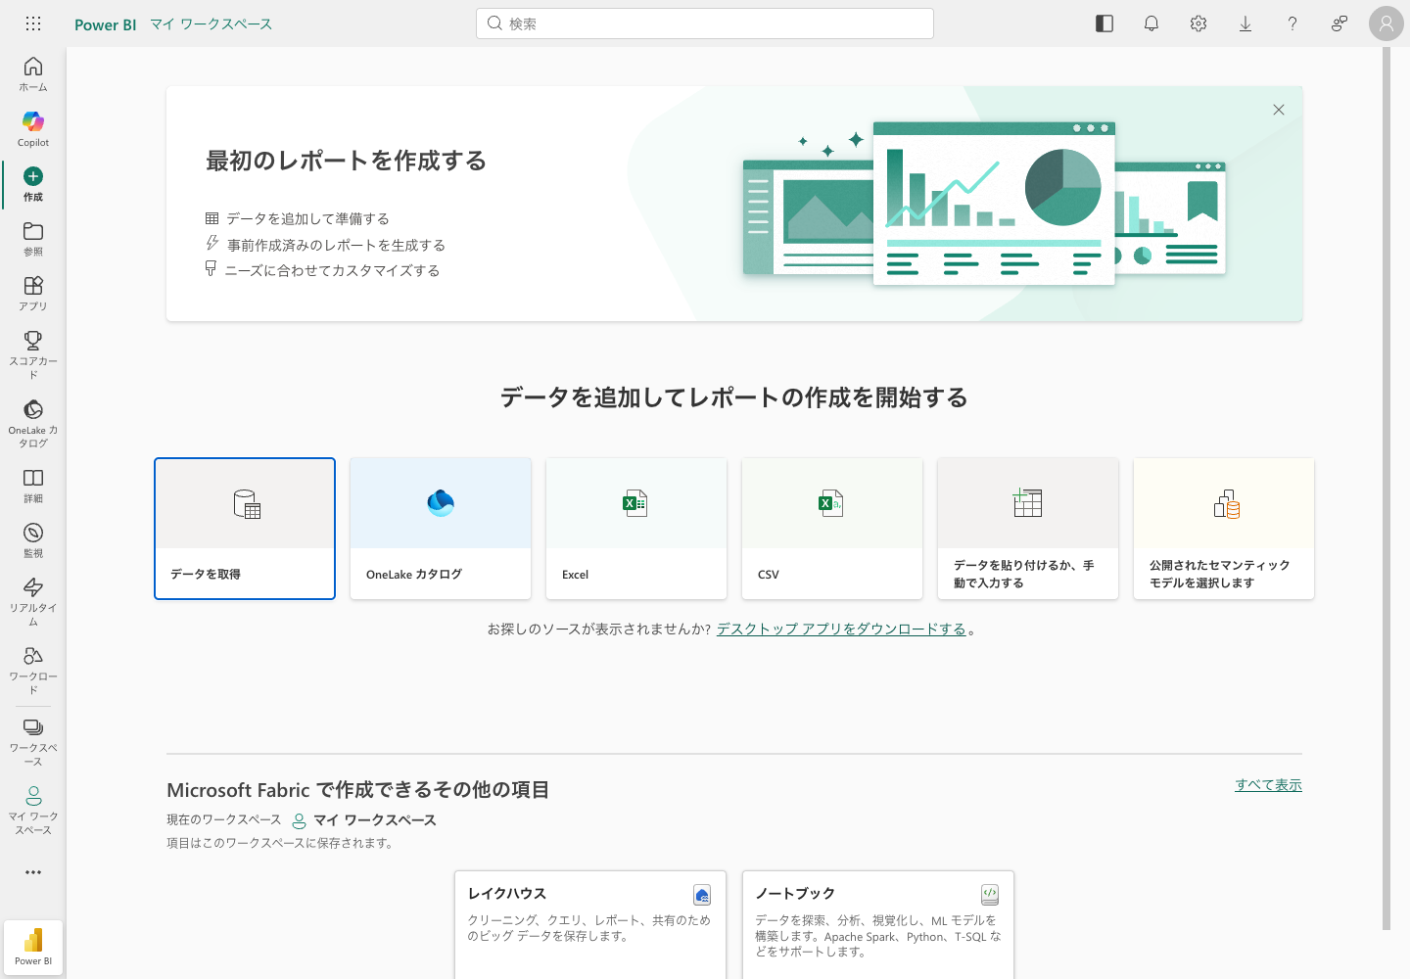Open the レイクハウス item card
1410x979 pixels.
point(590,925)
